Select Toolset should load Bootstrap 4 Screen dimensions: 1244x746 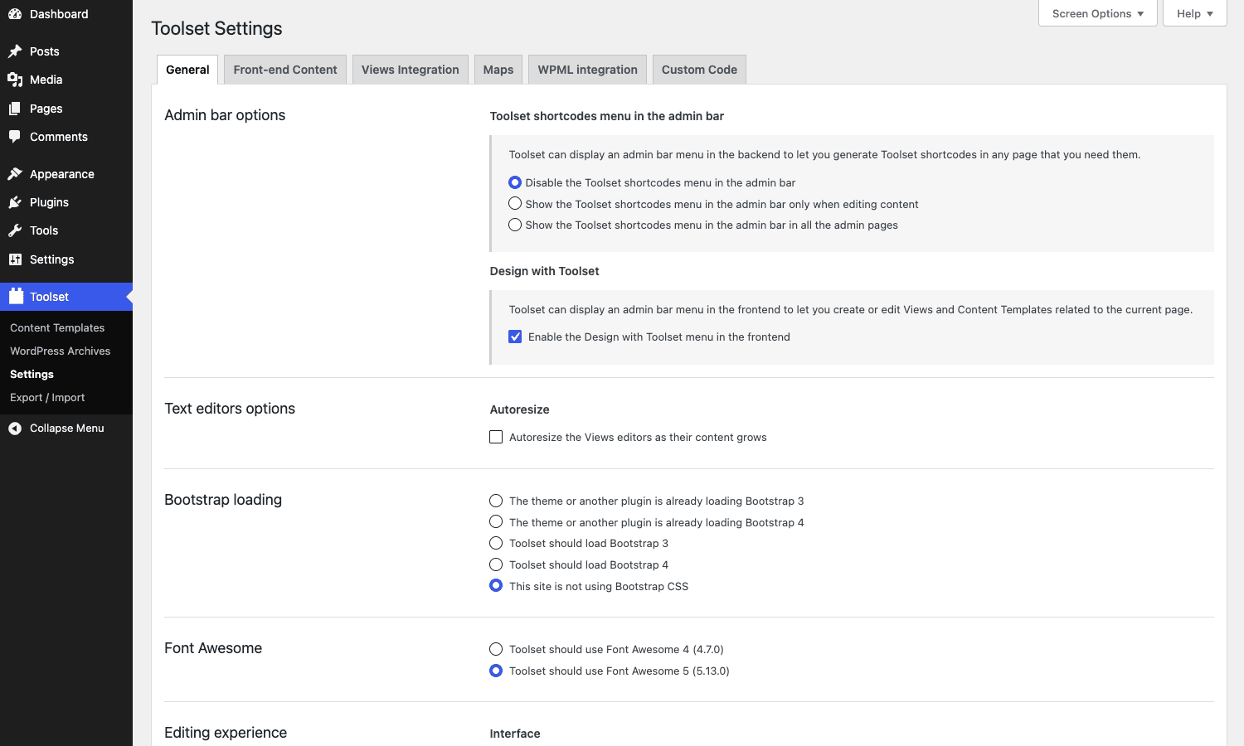[x=496, y=564]
